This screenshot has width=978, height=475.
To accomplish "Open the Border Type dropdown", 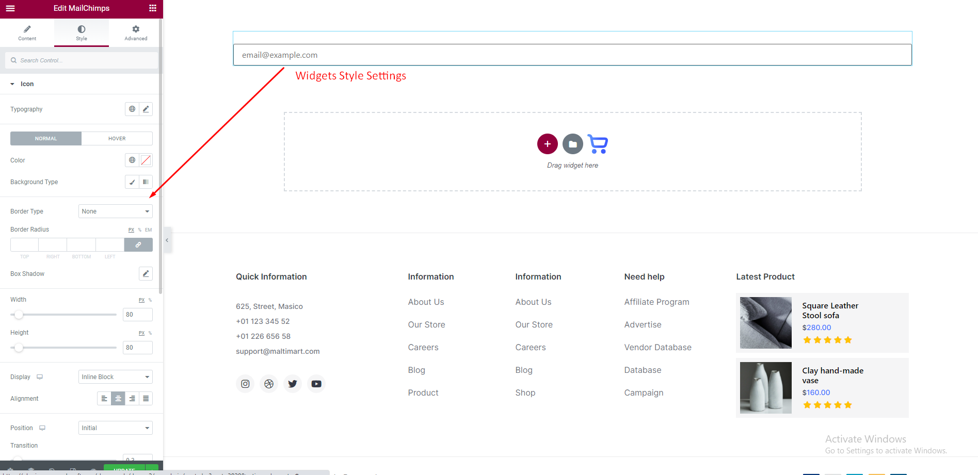I will pyautogui.click(x=115, y=211).
